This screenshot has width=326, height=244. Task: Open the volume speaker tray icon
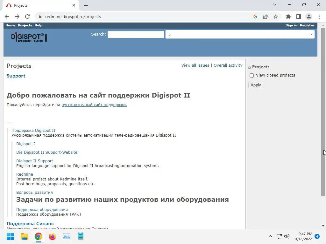point(287,236)
